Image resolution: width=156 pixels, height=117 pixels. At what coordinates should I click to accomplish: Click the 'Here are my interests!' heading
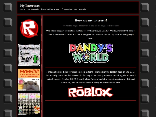click(x=91, y=21)
